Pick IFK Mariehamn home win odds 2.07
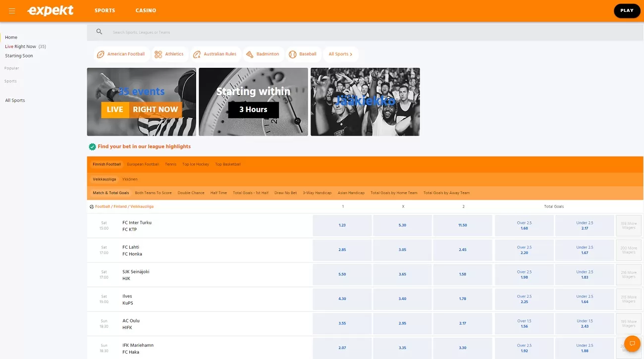This screenshot has height=359, width=644. (342, 348)
